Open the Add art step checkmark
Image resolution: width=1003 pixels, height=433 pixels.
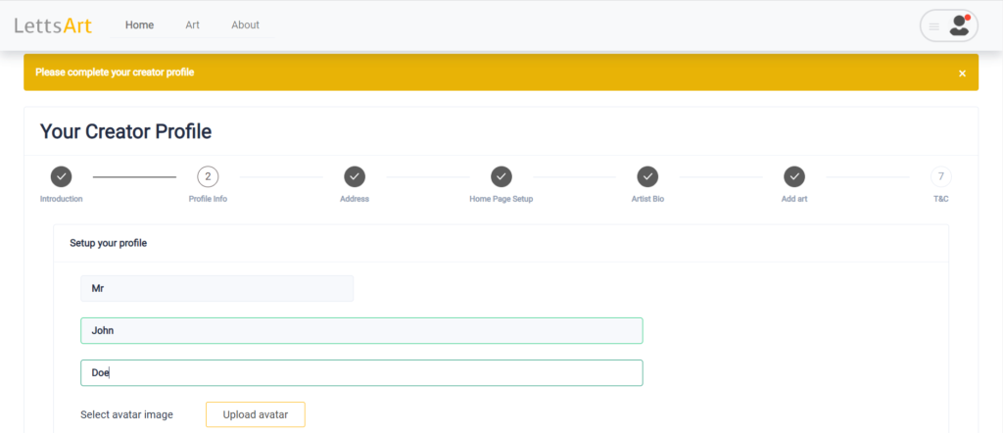coord(794,176)
